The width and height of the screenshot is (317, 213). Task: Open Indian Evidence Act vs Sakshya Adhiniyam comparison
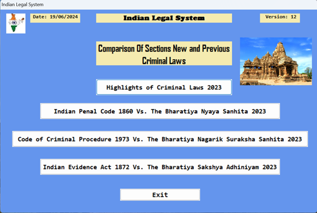(x=160, y=167)
